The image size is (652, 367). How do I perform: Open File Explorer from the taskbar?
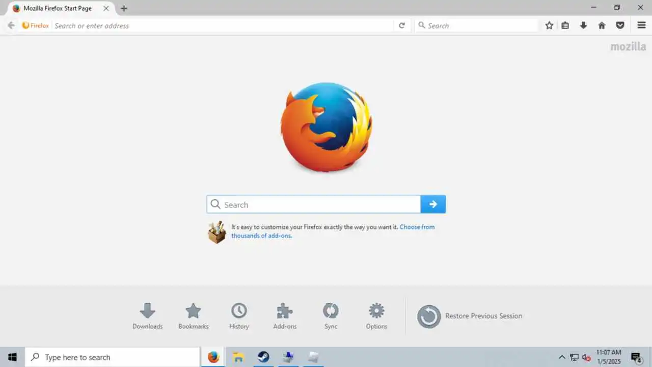238,357
